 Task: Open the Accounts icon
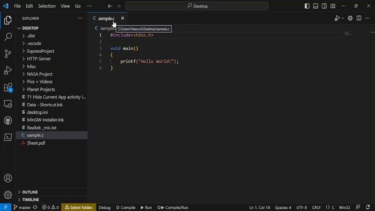8,178
